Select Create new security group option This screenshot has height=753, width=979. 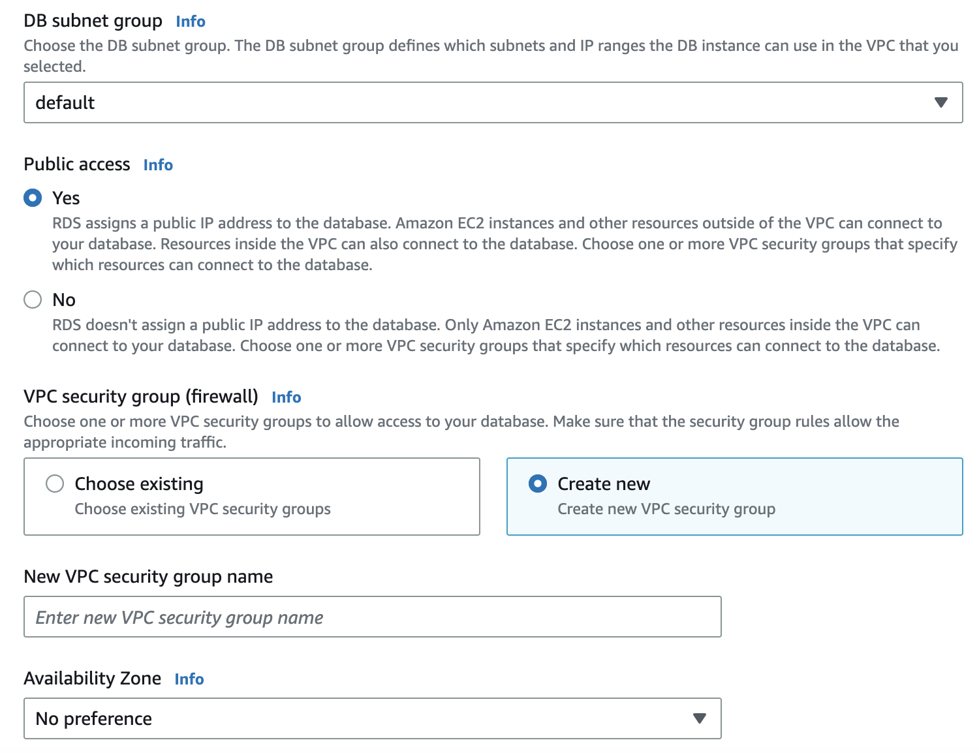734,497
